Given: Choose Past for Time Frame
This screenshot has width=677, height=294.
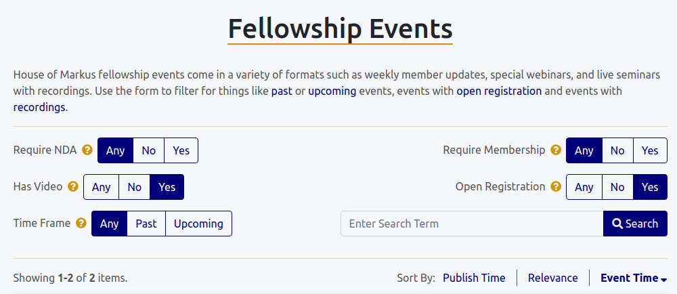Looking at the screenshot, I should point(146,224).
